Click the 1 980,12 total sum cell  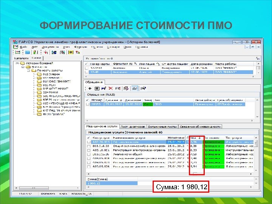coord(111,183)
